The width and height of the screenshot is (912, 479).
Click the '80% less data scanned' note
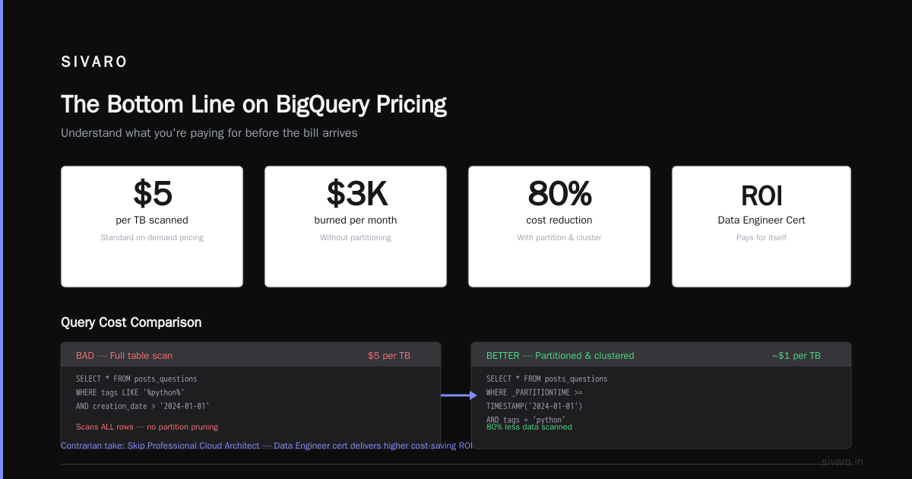(529, 427)
